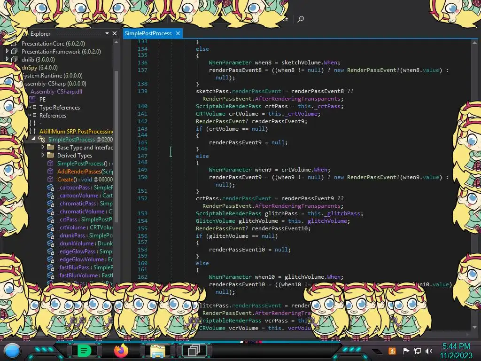Image resolution: width=481 pixels, height=361 pixels.
Task: Select System.Runtime (6.0.0.0) assembly
Action: pyautogui.click(x=53, y=76)
